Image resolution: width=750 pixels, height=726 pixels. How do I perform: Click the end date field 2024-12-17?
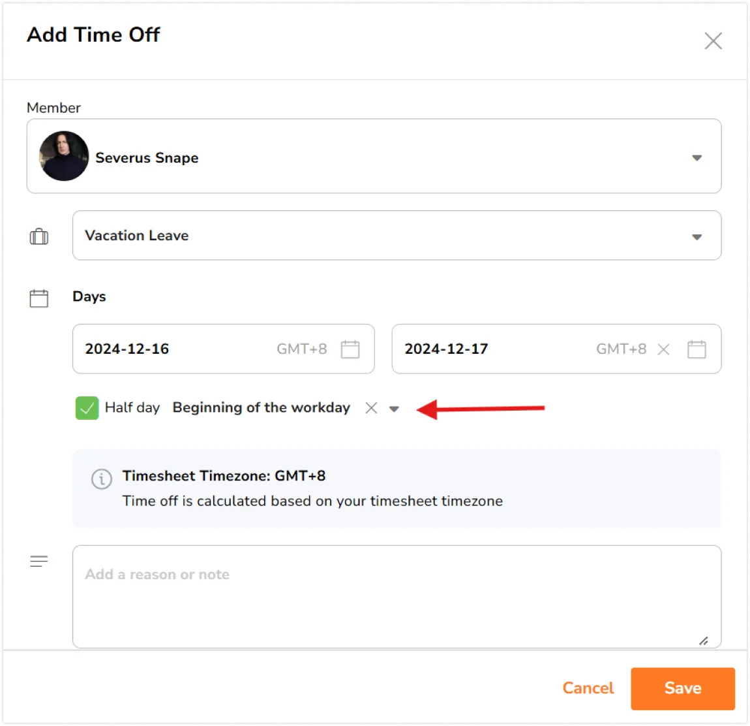[556, 349]
